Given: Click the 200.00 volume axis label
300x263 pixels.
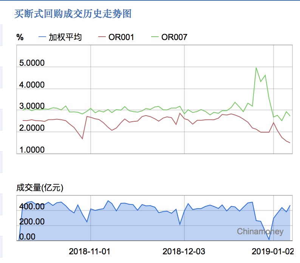Looking at the screenshot, I should pyautogui.click(x=32, y=222).
